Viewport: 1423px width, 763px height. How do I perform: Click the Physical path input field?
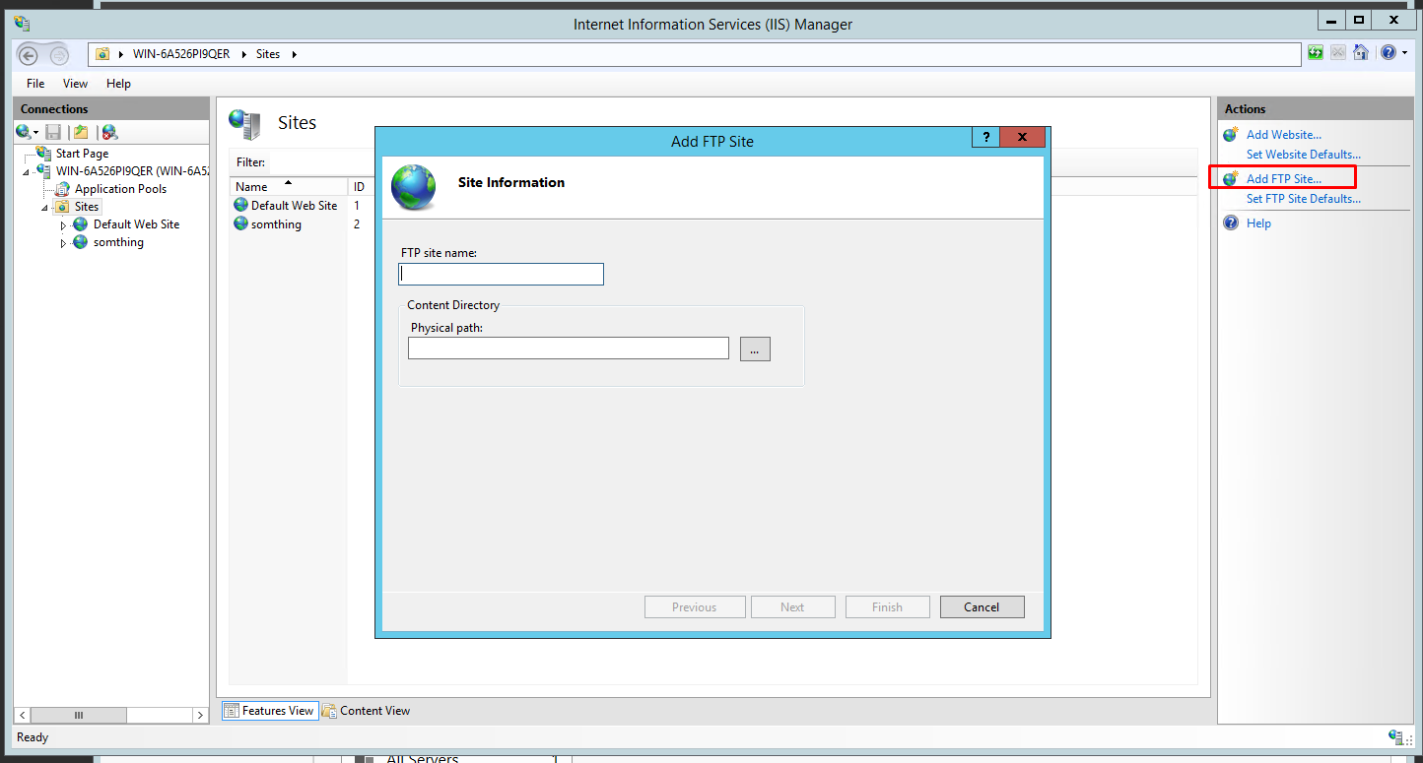click(569, 348)
